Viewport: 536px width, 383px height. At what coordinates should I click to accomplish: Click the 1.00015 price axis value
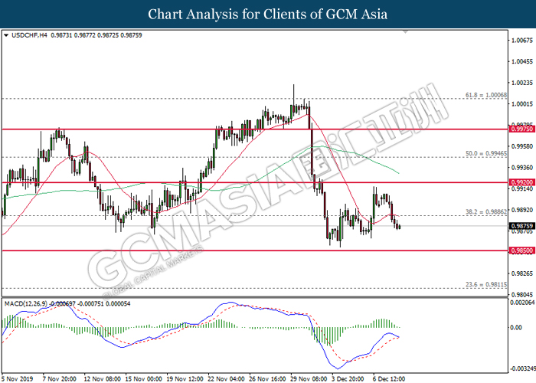coord(522,104)
